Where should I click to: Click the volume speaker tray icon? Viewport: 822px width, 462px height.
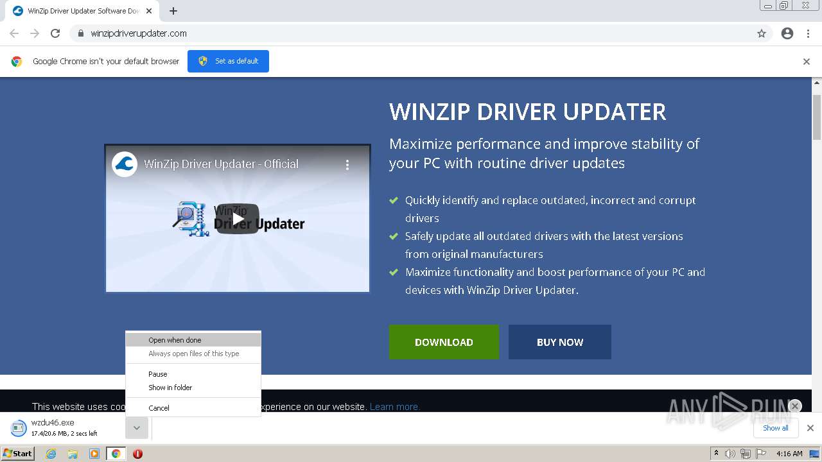[x=730, y=454]
